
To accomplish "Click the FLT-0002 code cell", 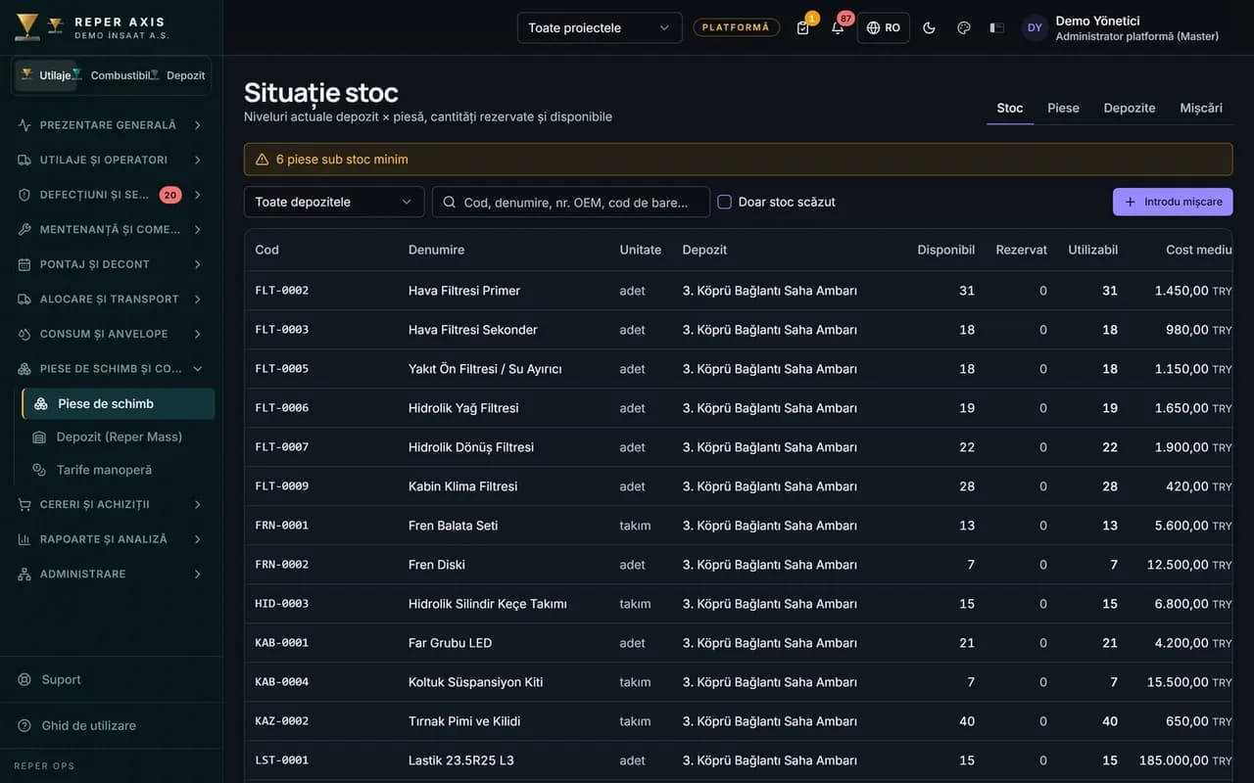I will coord(282,291).
